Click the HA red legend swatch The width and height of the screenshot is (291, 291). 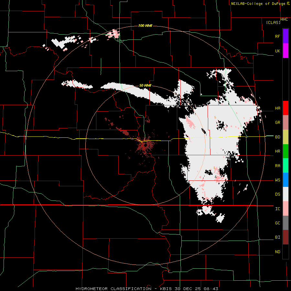pos(286,108)
